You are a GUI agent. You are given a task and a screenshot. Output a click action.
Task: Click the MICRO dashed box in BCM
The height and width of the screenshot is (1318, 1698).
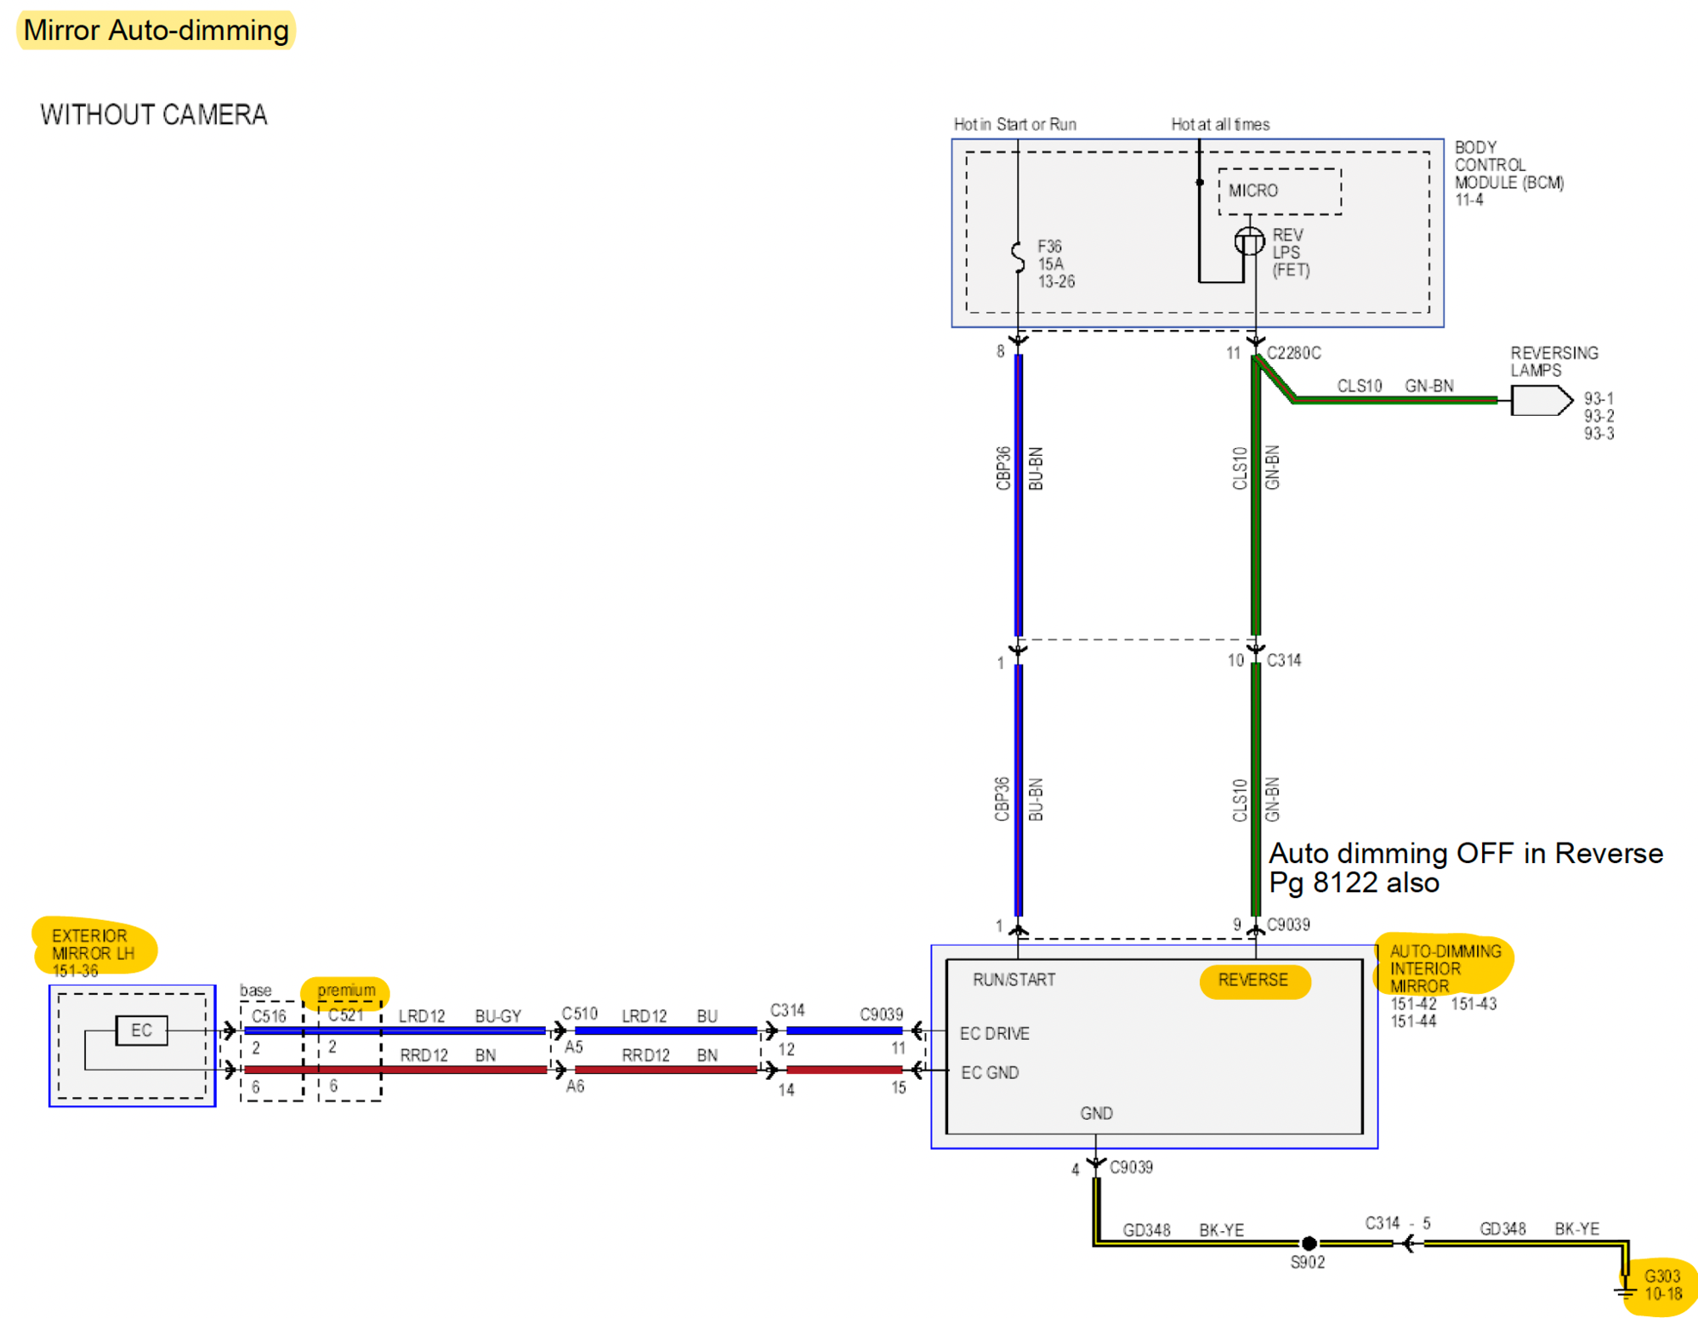(x=1279, y=190)
